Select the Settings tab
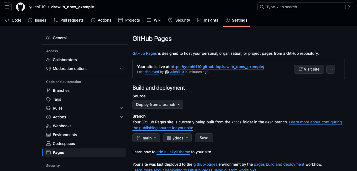Screen dimensions: 357x171 236,20
